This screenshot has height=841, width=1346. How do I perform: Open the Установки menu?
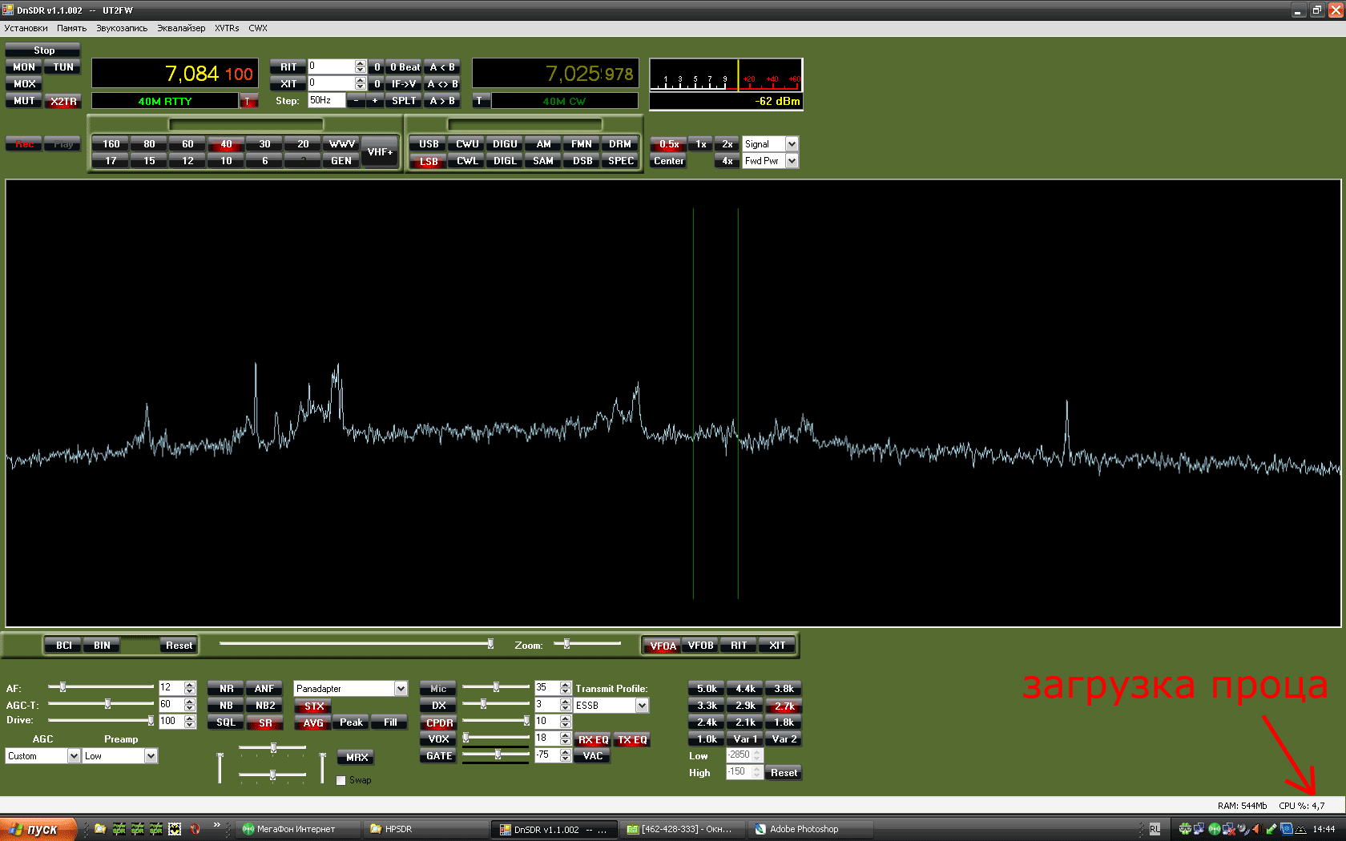26,28
